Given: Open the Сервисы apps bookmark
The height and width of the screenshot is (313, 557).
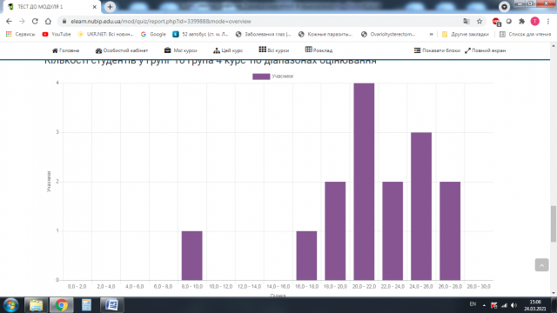Looking at the screenshot, I should click(x=21, y=34).
